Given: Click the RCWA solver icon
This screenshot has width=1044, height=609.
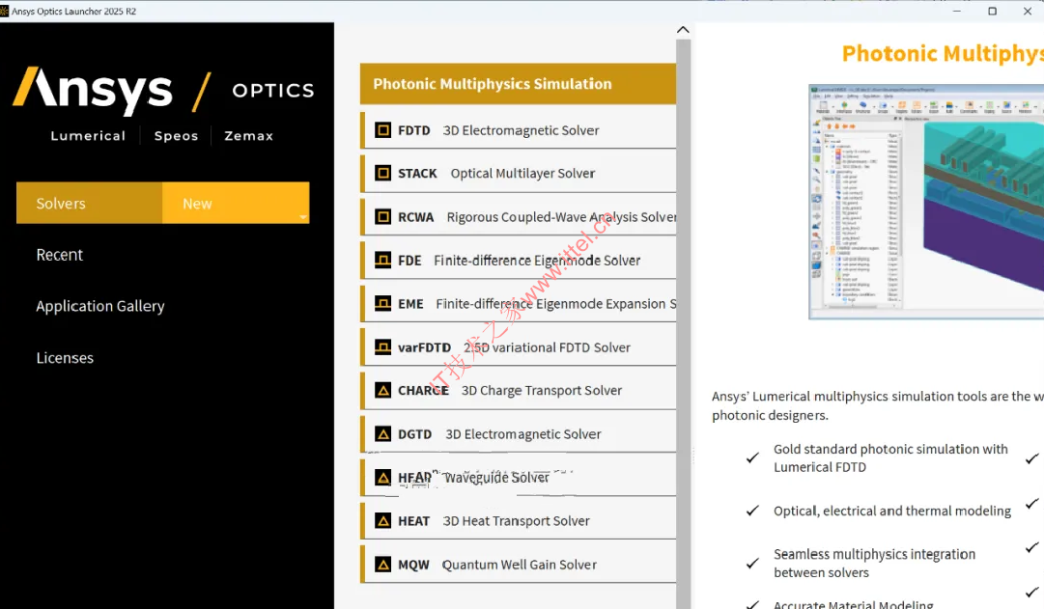Looking at the screenshot, I should tap(382, 217).
